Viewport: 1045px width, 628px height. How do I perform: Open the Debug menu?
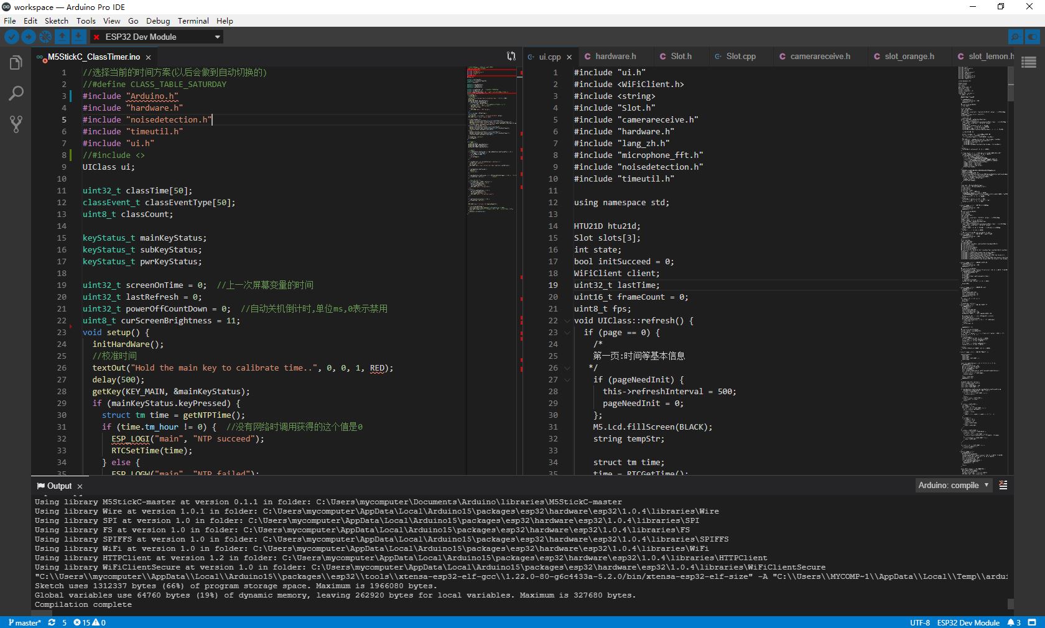coord(158,21)
